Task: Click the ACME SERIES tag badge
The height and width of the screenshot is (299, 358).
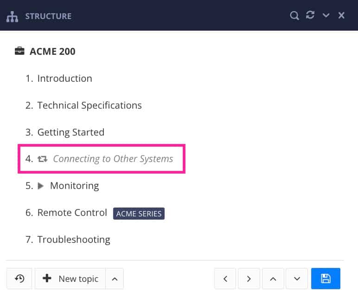Action: click(x=139, y=214)
